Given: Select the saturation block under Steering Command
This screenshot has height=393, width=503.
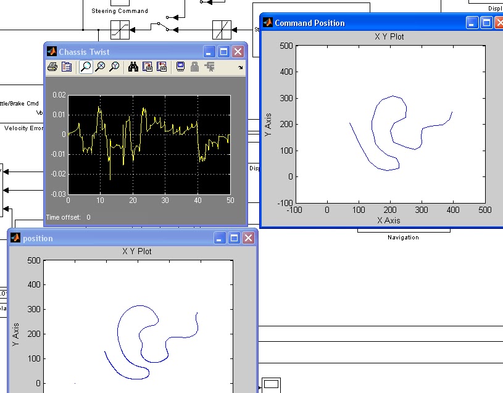Looking at the screenshot, I should tap(120, 30).
